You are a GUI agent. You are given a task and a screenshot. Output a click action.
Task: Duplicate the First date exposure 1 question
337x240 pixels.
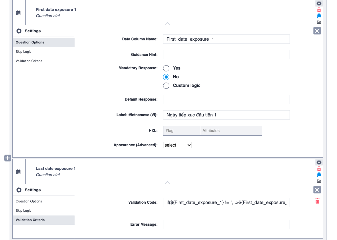[319, 16]
